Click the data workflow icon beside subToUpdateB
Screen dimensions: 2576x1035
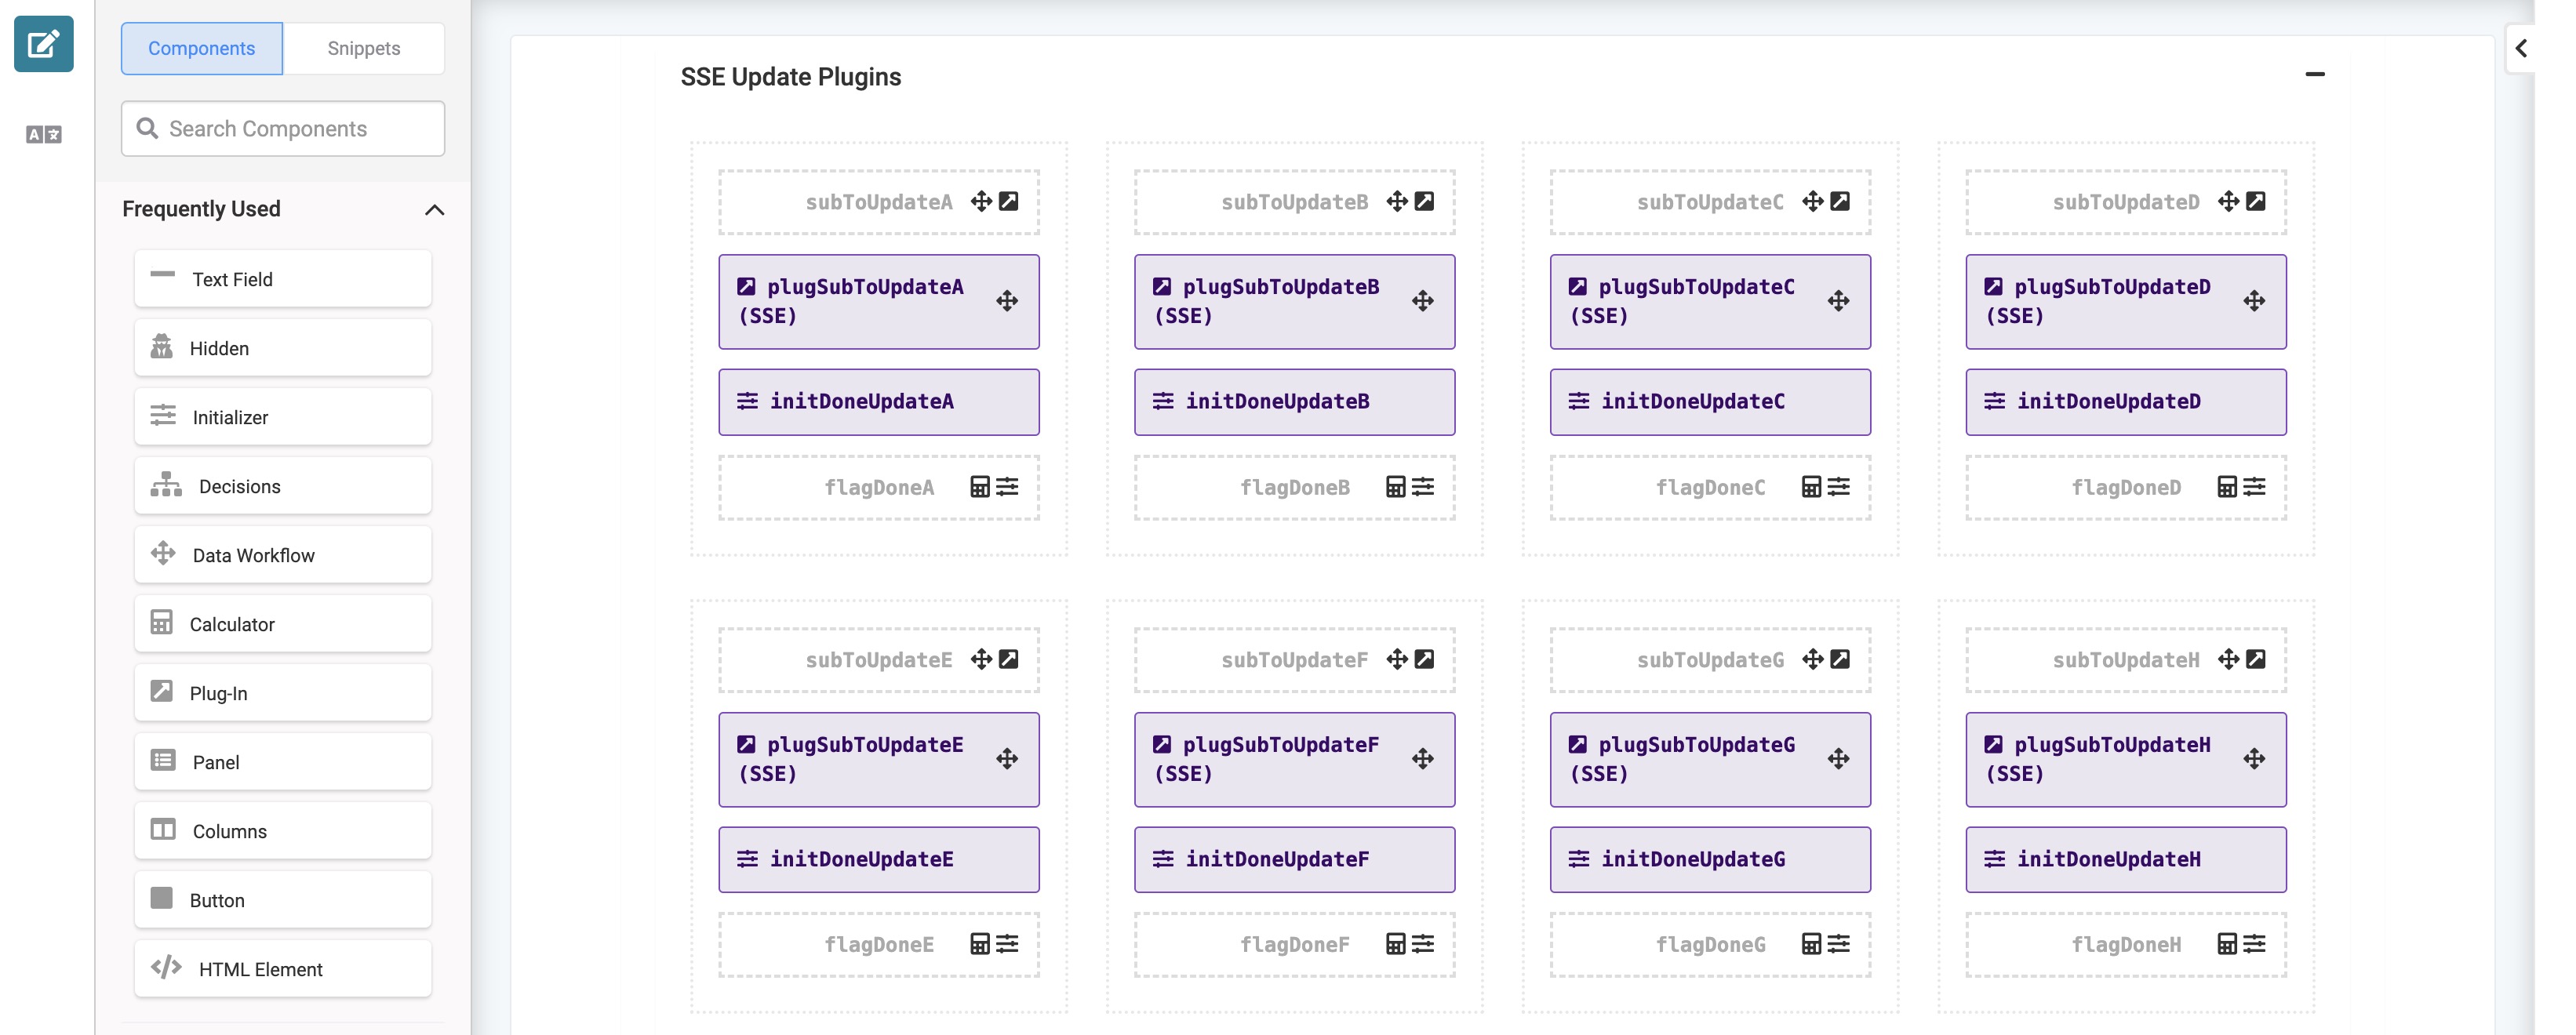1397,201
